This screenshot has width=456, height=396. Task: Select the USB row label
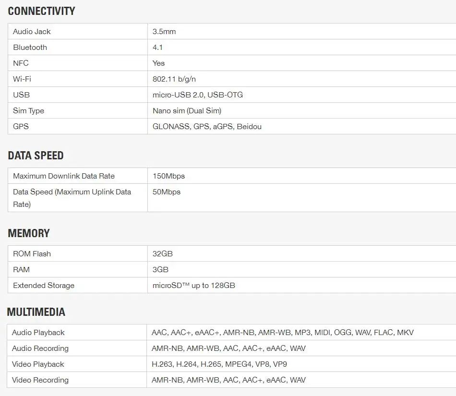21,95
